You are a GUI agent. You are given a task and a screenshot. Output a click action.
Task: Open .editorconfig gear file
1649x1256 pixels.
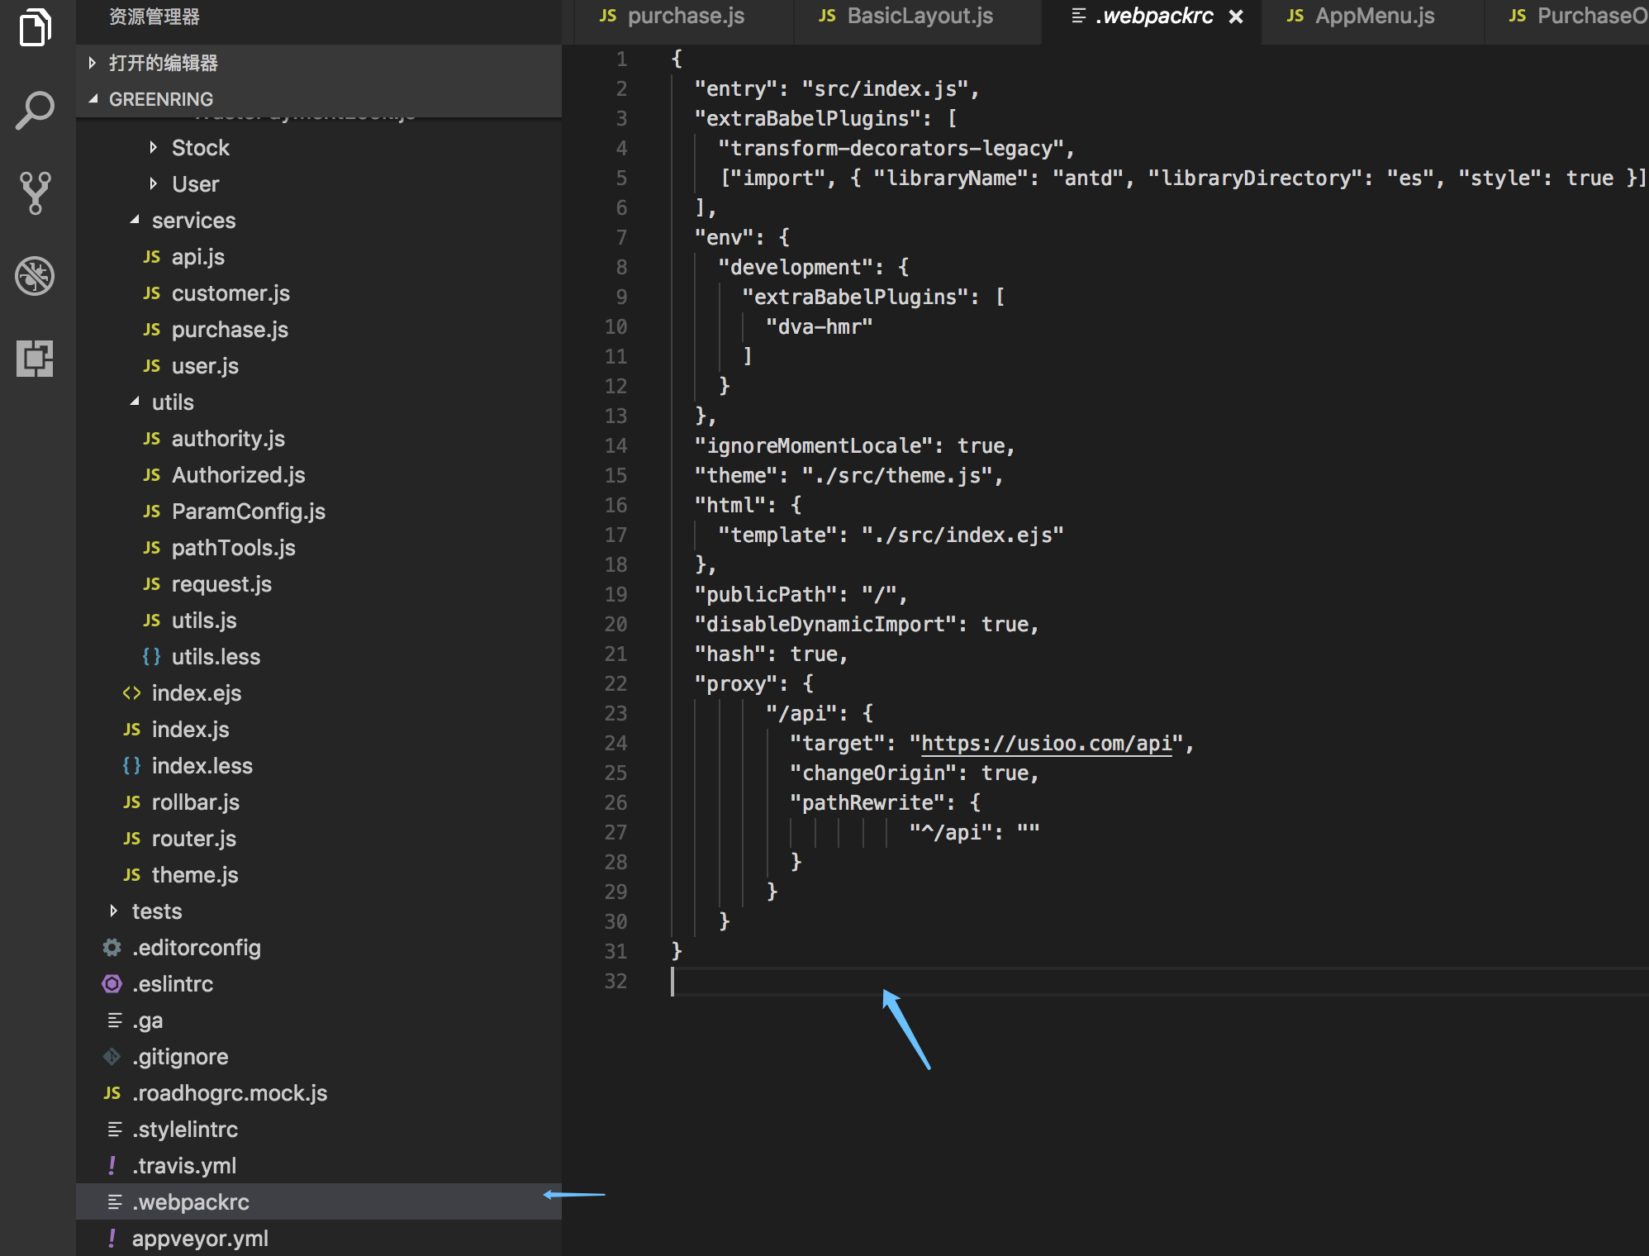196,948
